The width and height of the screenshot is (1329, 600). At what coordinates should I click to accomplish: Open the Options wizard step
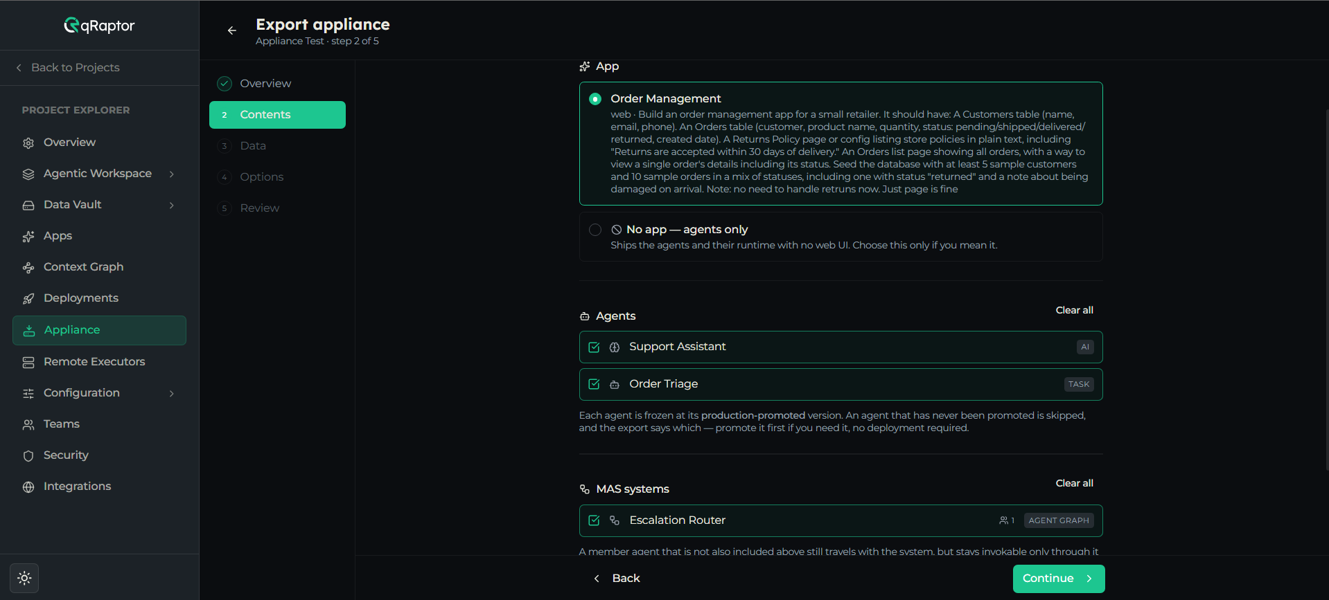(277, 177)
